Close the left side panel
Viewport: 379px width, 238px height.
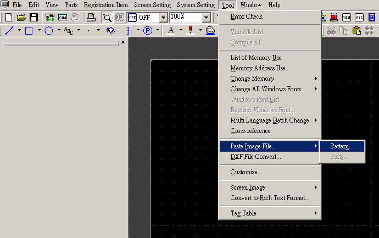(x=123, y=42)
